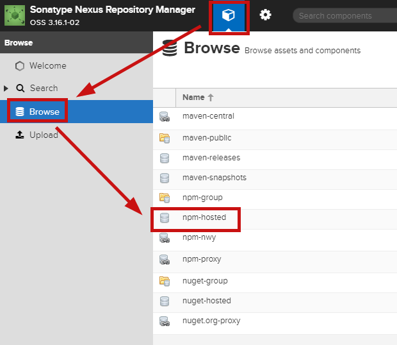The image size is (397, 345).
Task: Click maven-central proxy repository icon
Action: [165, 117]
